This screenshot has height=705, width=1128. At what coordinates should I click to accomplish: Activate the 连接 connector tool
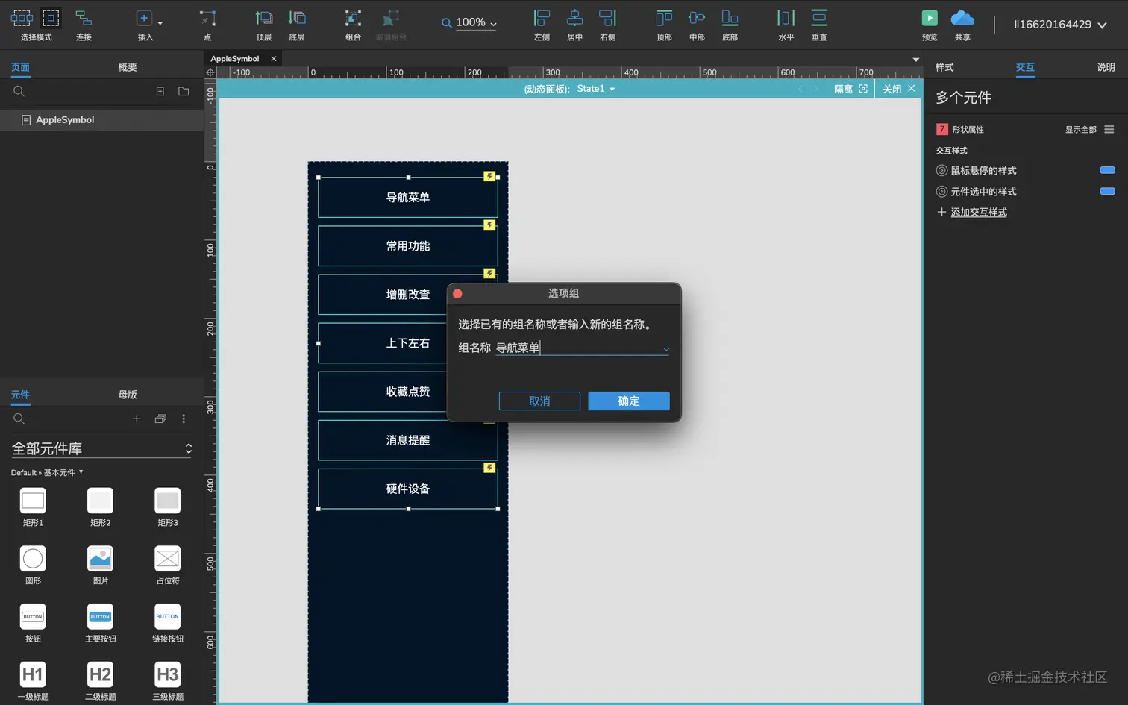click(84, 25)
